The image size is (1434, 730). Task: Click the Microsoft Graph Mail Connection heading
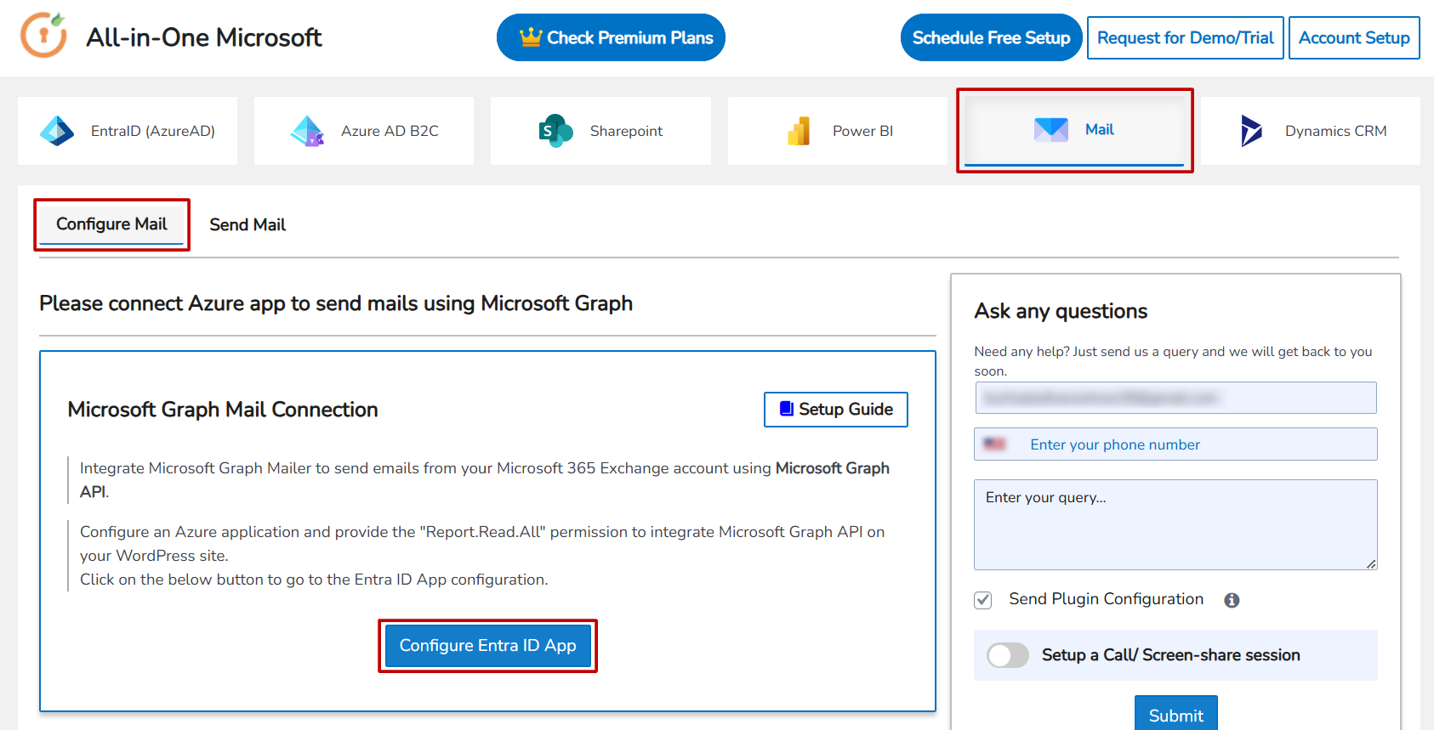coord(223,410)
